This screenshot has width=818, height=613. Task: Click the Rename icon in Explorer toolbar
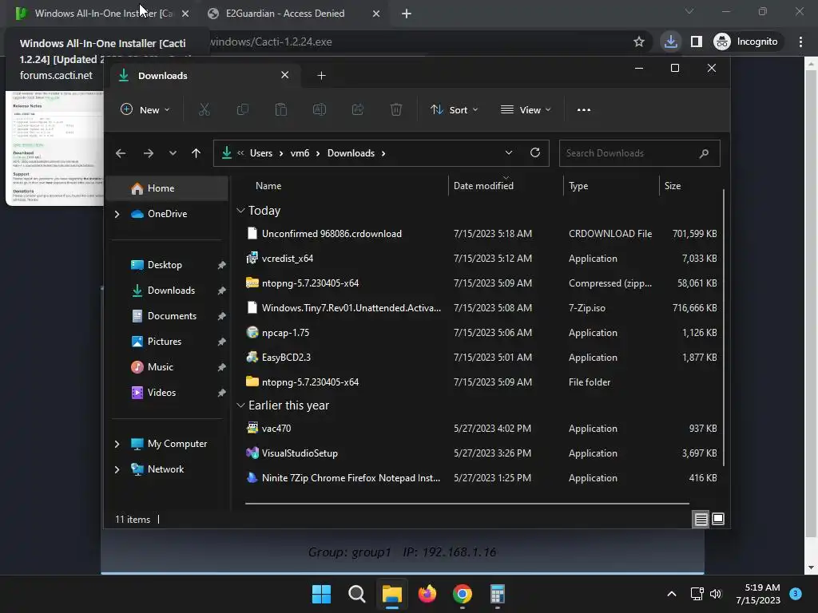(x=320, y=109)
